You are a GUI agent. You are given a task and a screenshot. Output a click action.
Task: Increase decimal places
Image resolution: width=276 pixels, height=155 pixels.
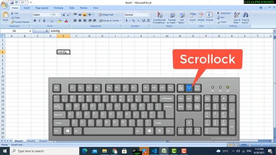(x=144, y=21)
